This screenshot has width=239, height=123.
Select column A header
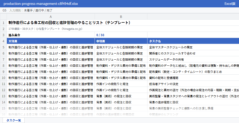pos(51,17)
